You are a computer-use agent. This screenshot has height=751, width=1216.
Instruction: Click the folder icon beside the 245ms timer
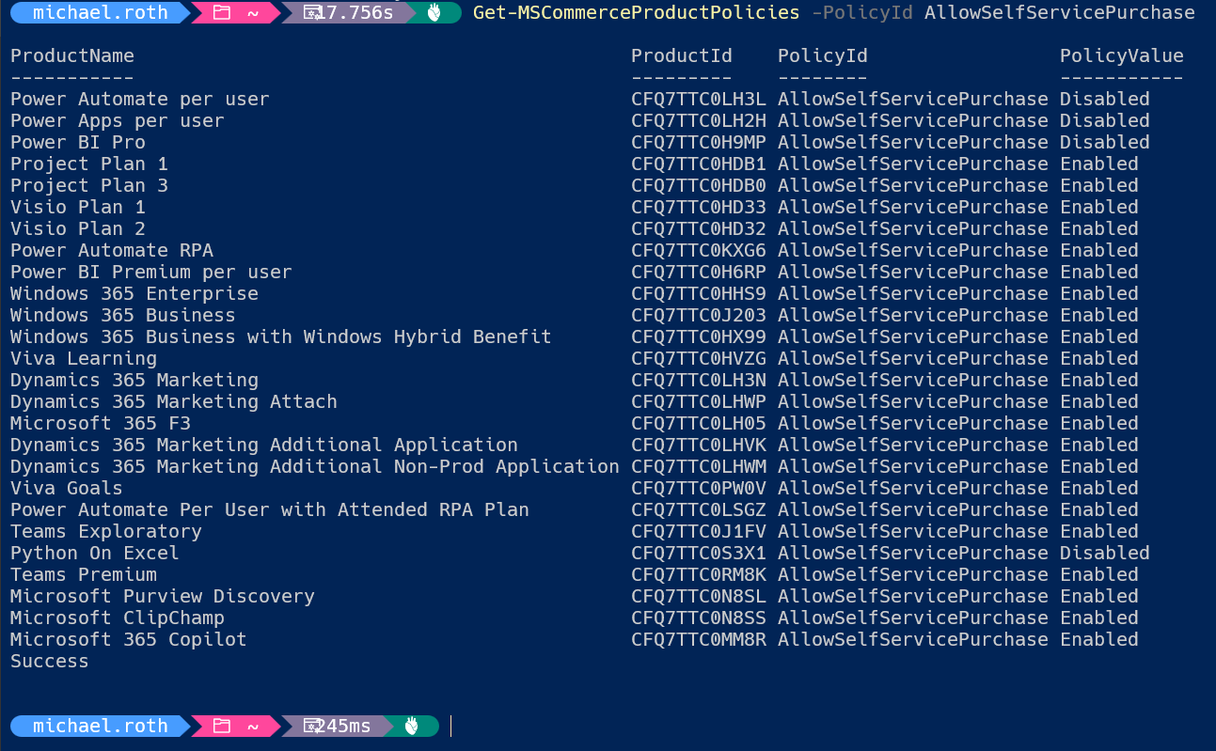pyautogui.click(x=221, y=726)
